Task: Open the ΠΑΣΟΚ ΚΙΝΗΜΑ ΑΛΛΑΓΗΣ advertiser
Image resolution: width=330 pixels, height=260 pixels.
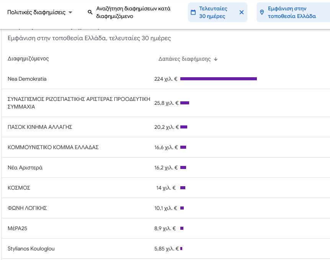Action: click(x=40, y=127)
